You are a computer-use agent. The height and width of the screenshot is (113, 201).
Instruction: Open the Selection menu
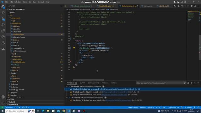coord(18,2)
